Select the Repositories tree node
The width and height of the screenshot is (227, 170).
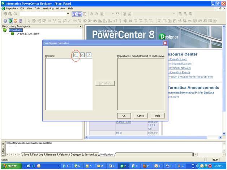tap(16, 30)
